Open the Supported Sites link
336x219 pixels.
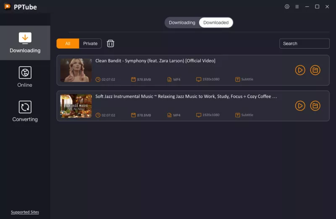tap(25, 212)
